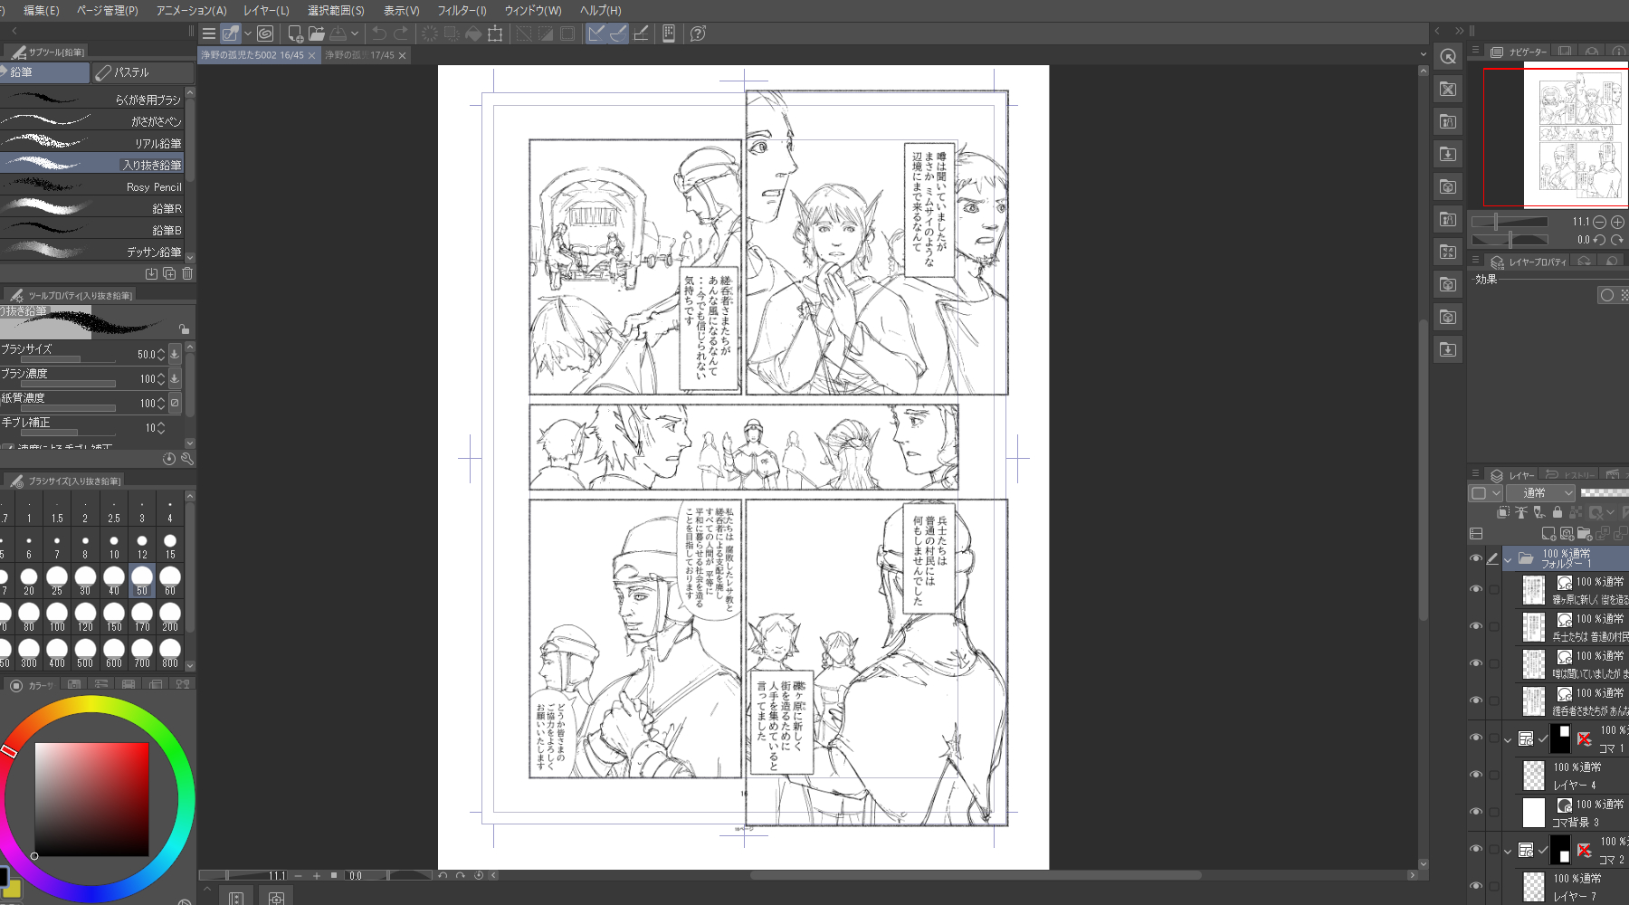
Task: Open dropdown arrow next to the Save icon
Action: 355,33
